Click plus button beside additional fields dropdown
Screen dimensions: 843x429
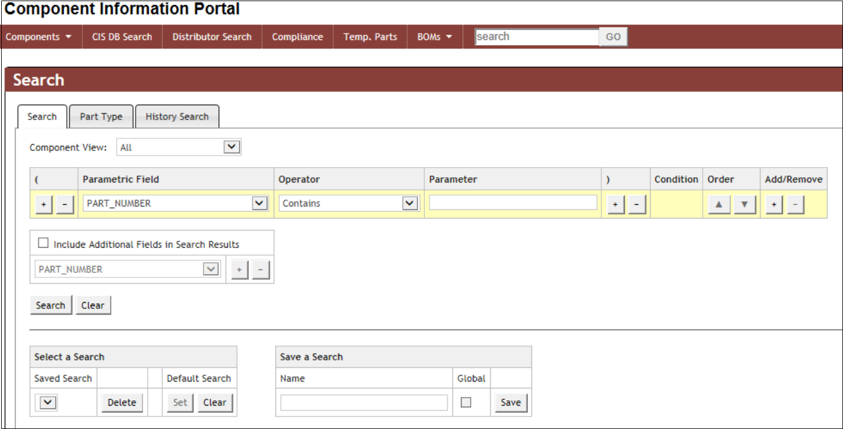coord(239,269)
